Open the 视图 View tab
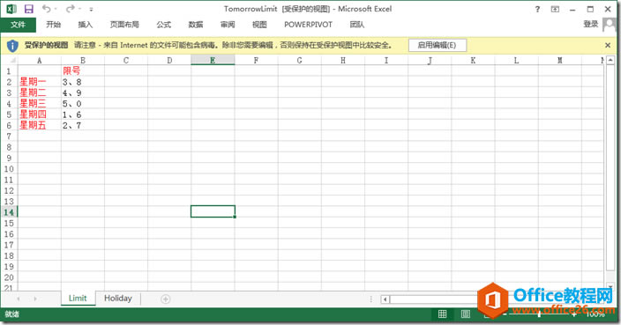 click(259, 25)
